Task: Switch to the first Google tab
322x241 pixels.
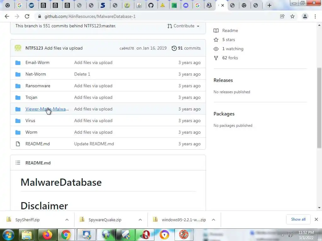Action: (19, 5)
